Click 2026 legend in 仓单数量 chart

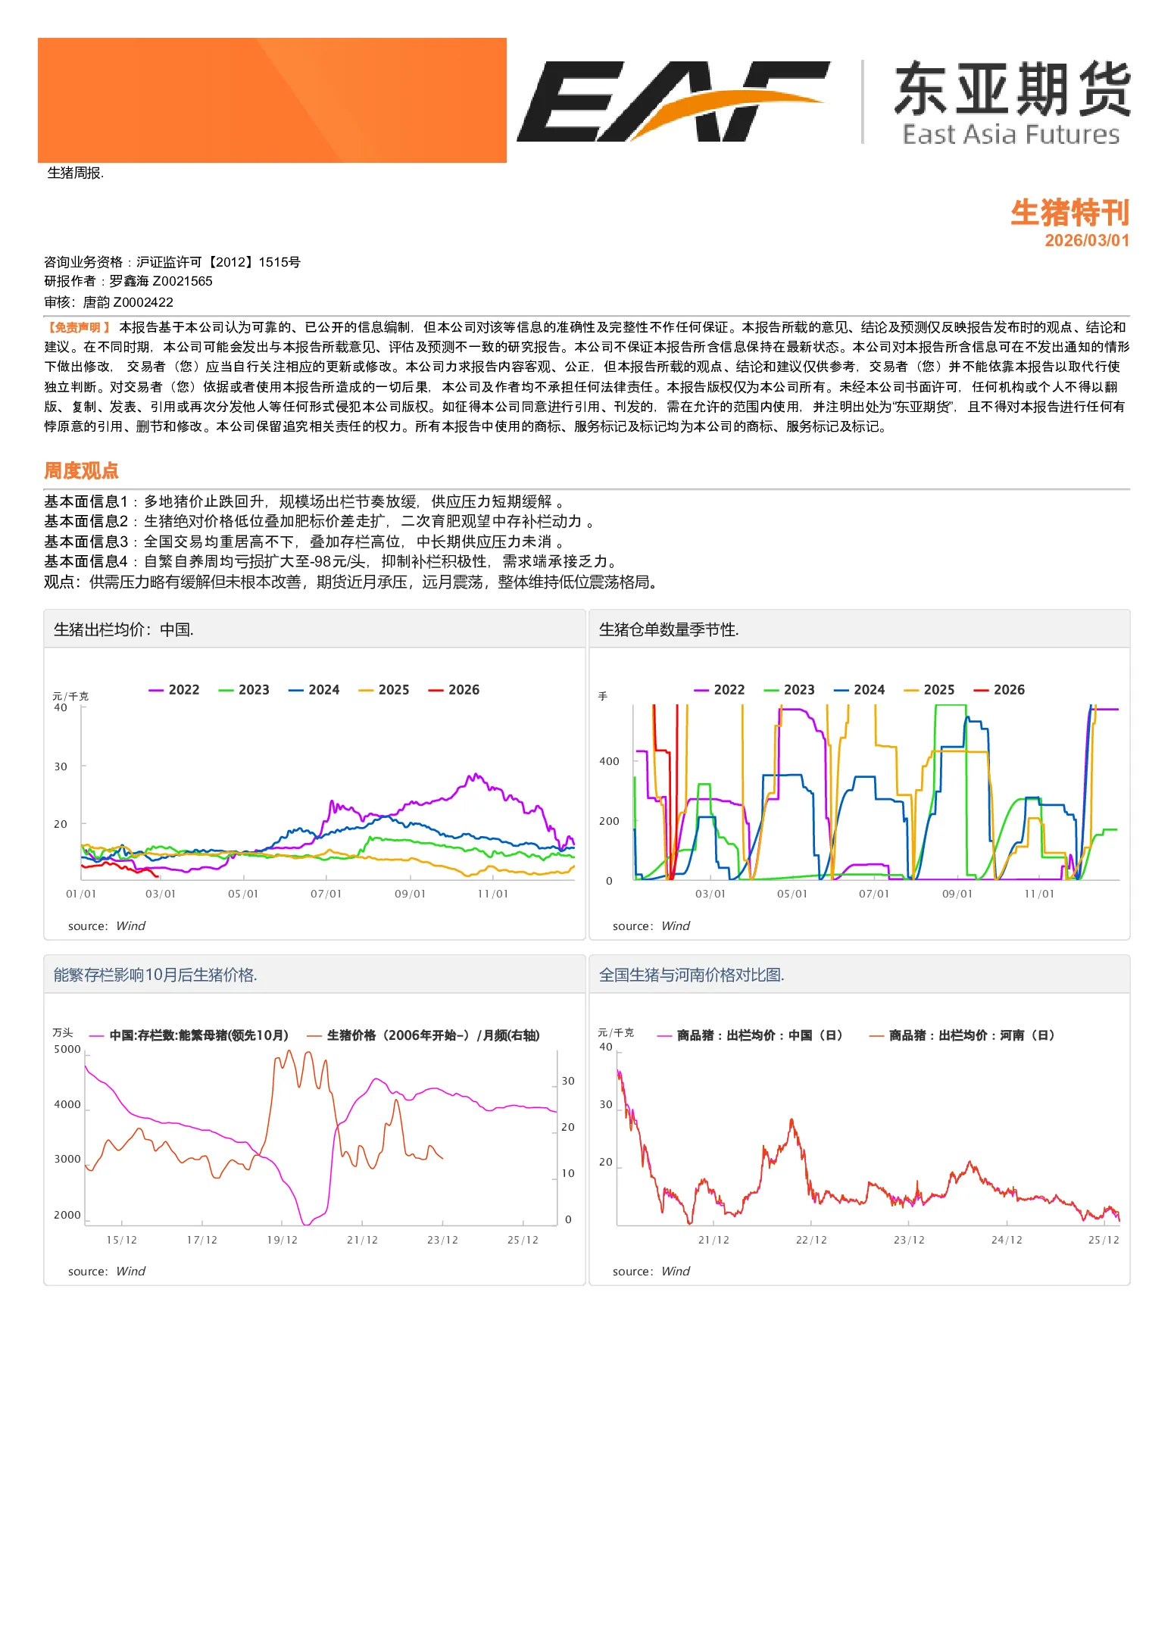[999, 690]
